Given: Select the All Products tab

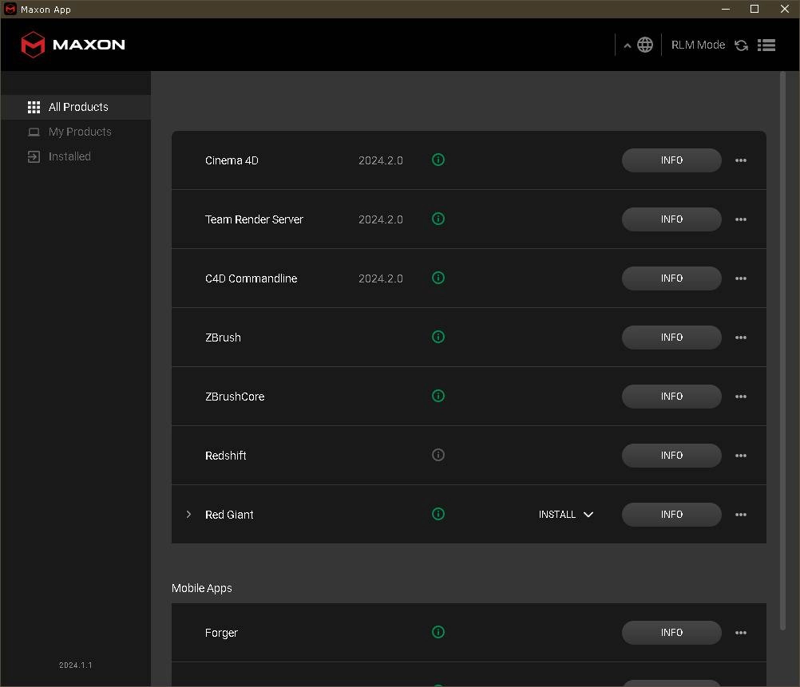Looking at the screenshot, I should [76, 107].
